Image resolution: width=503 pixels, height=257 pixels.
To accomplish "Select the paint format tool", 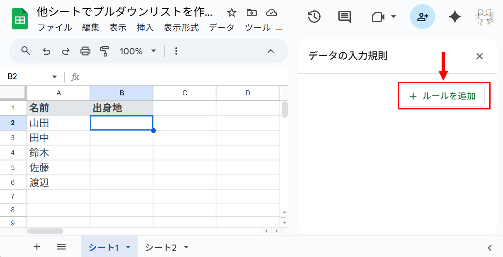I will (x=104, y=51).
